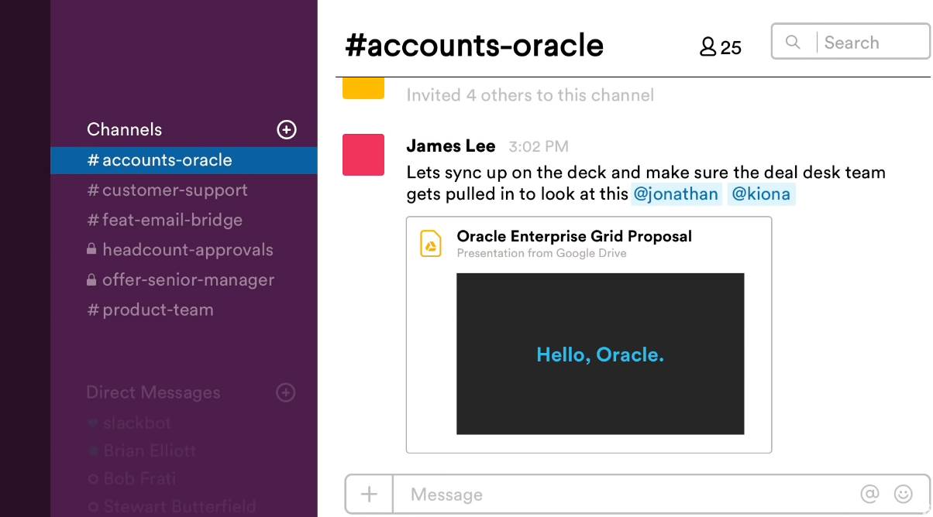
Task: Click the add channel plus icon
Action: [x=287, y=130]
